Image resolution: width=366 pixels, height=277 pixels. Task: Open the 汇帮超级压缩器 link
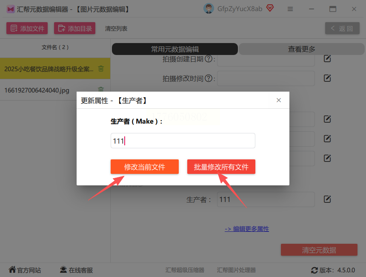click(x=185, y=270)
